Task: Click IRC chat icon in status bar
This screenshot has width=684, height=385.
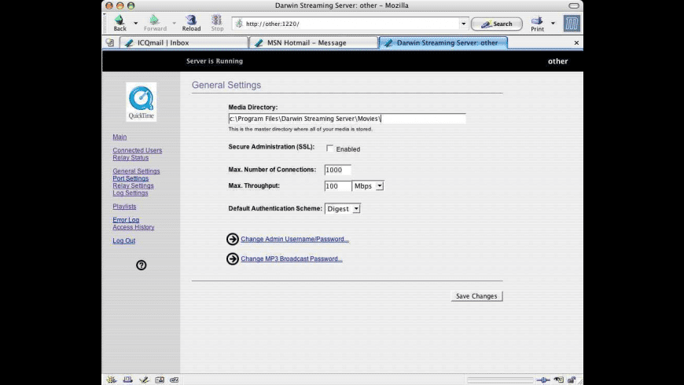Action: point(174,379)
